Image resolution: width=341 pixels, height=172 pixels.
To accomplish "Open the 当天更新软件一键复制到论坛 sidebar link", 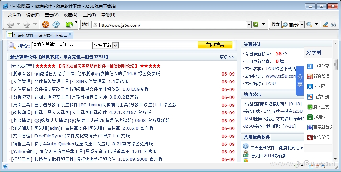I will (x=277, y=148).
